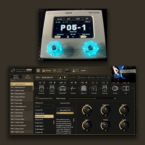Choose Dizzle VH B in Effects List

click(44, 119)
